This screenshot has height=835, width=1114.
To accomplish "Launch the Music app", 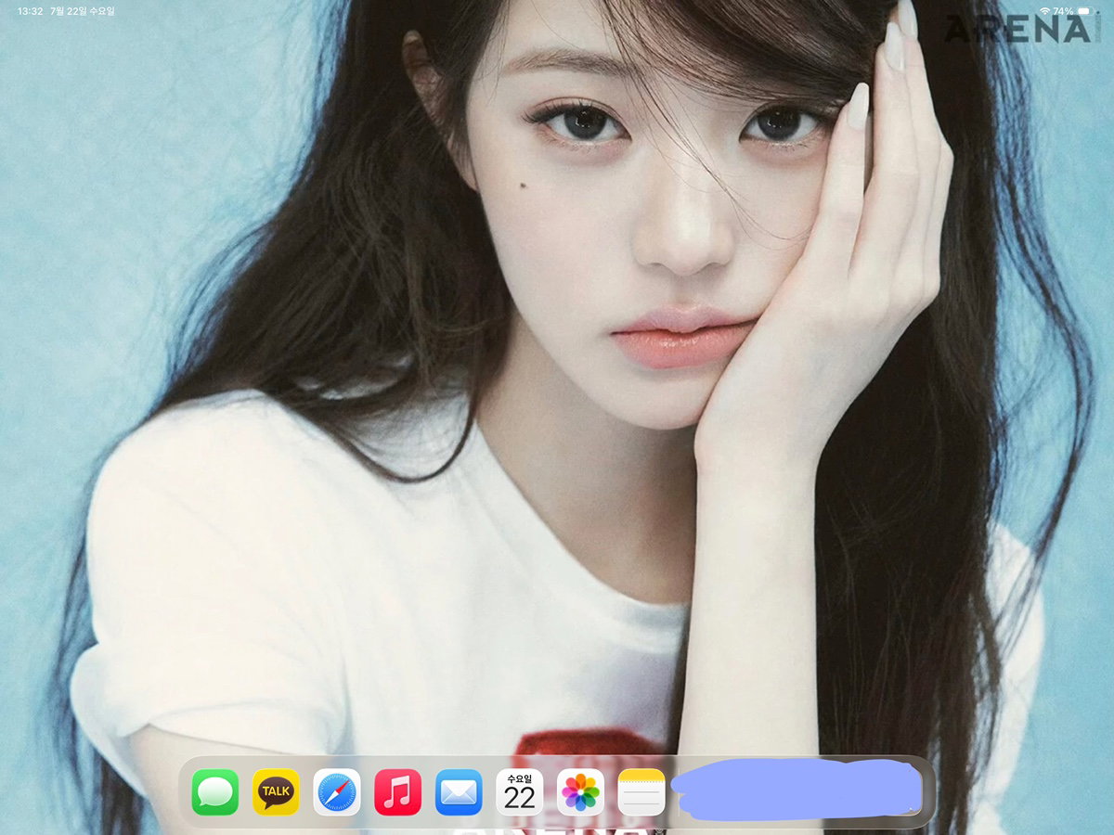I will [398, 792].
